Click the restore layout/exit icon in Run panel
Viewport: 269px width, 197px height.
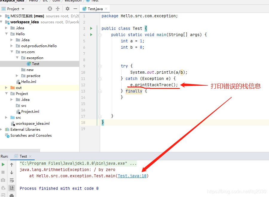[3, 195]
